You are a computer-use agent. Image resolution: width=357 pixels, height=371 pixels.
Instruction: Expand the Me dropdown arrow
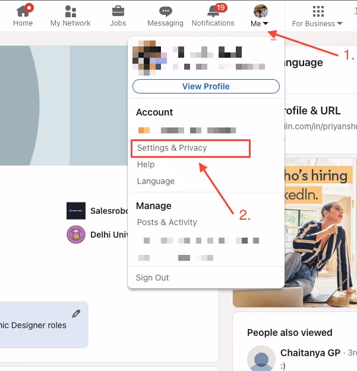[x=266, y=23]
